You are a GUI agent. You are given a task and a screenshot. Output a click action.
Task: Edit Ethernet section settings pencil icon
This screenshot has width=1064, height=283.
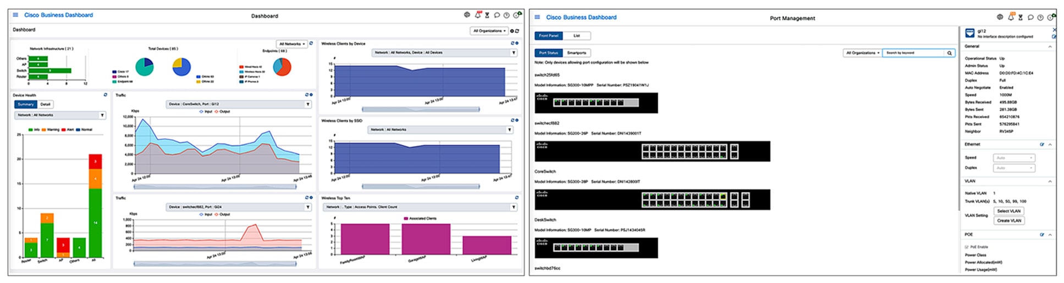pyautogui.click(x=1041, y=144)
